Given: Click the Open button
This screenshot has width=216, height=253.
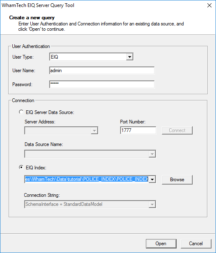Looking at the screenshot, I should click(161, 244).
